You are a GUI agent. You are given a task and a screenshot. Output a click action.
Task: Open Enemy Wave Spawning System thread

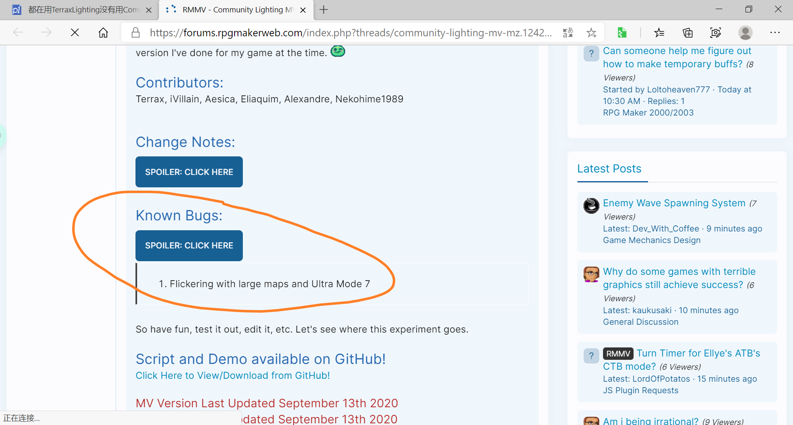(674, 203)
